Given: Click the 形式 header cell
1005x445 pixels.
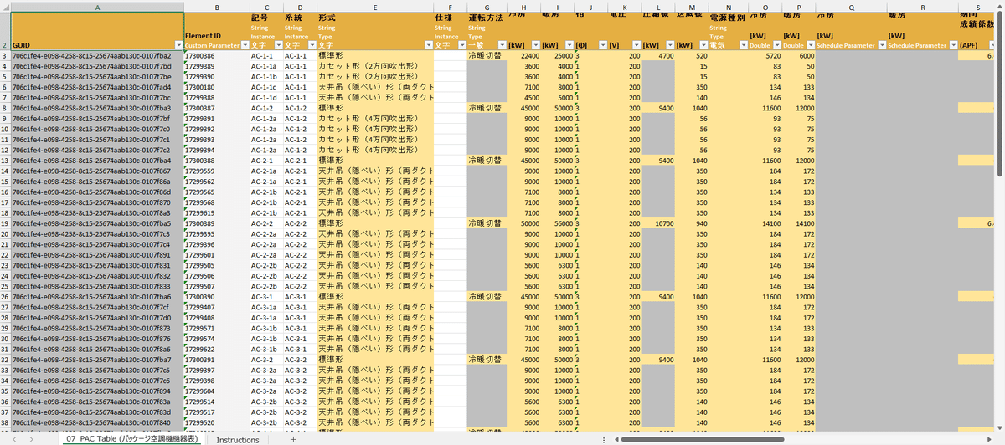Looking at the screenshot, I should pos(375,31).
